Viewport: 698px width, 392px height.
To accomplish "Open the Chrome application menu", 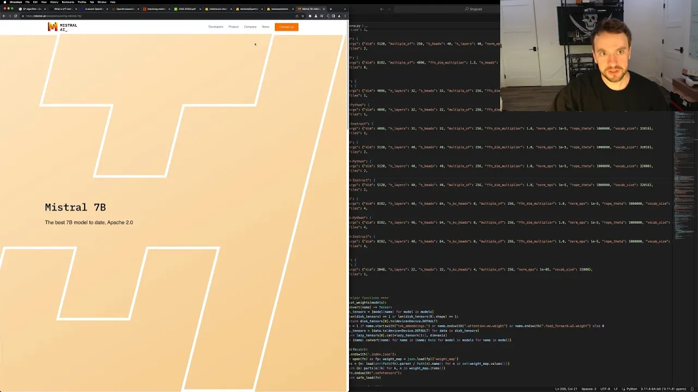I will pos(15,2).
